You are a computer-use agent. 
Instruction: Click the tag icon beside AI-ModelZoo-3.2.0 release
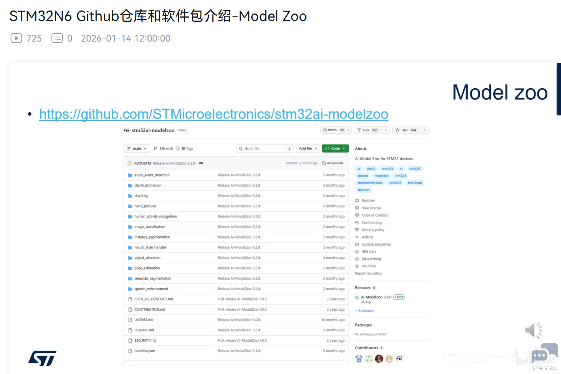(x=357, y=298)
